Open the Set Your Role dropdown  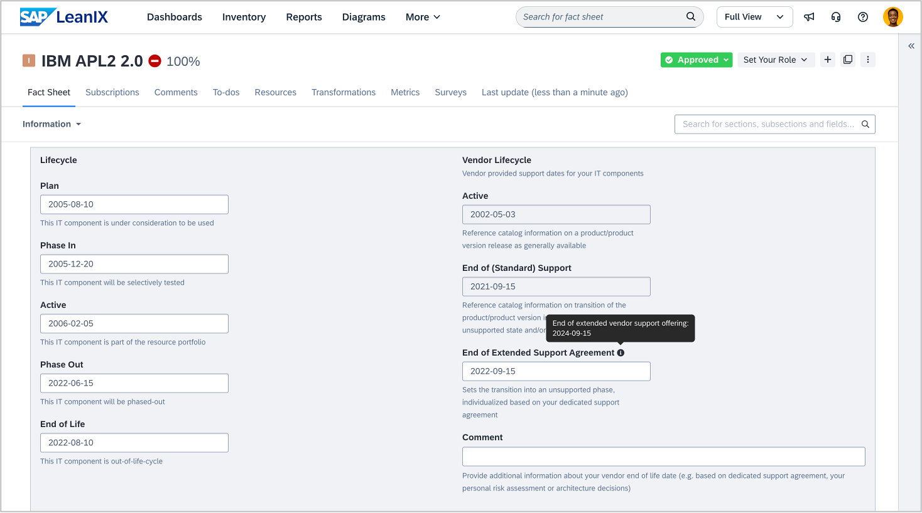[776, 60]
